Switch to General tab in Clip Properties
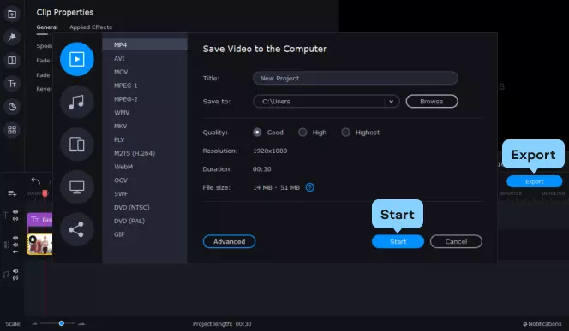This screenshot has width=569, height=331. [x=47, y=27]
